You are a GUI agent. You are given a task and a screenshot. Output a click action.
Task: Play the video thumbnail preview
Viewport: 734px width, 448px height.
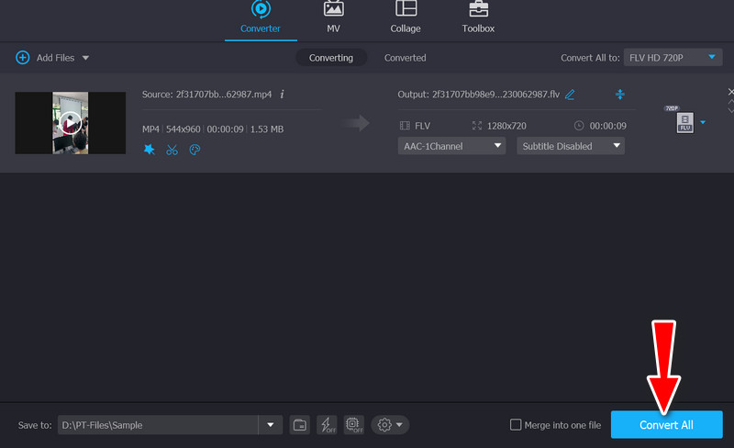[71, 122]
